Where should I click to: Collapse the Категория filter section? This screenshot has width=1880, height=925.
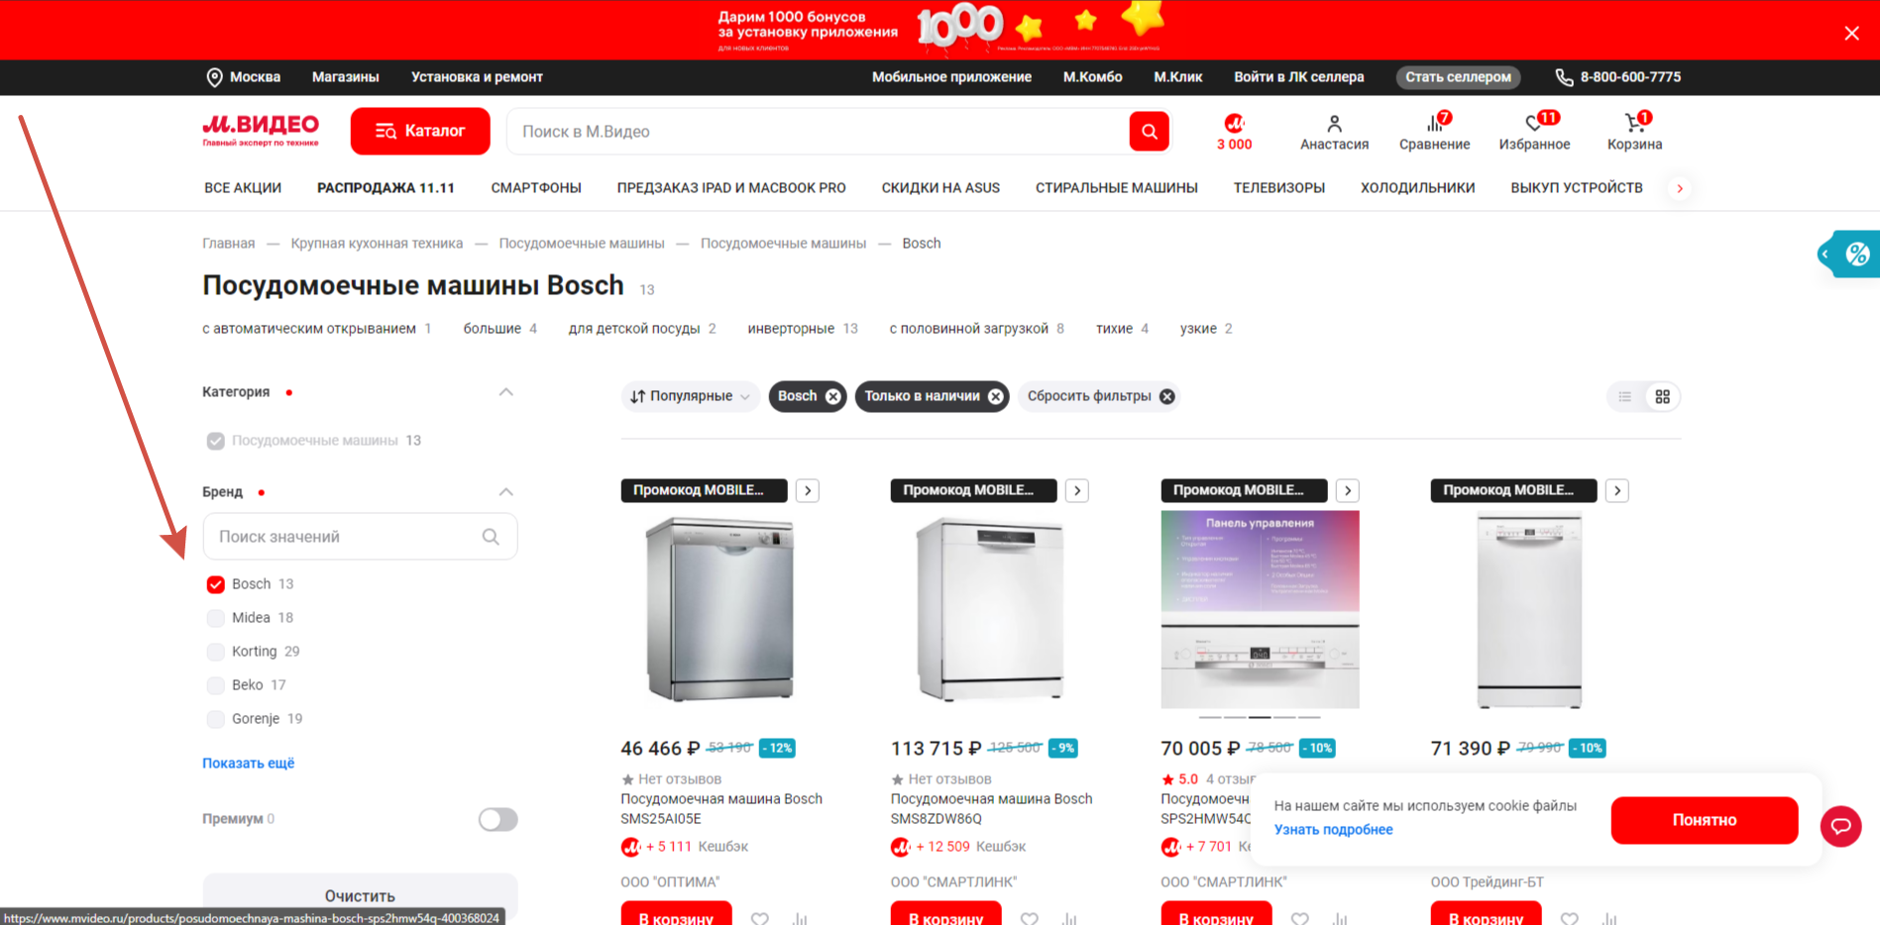pyautogui.click(x=505, y=392)
